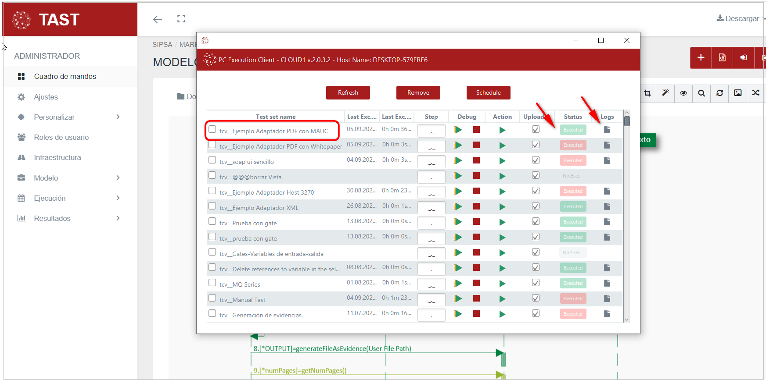Toggle Upload checkbox for tcv__Manual Tast

tap(536, 298)
